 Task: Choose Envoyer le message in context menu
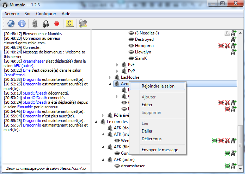pyautogui.click(x=158, y=150)
